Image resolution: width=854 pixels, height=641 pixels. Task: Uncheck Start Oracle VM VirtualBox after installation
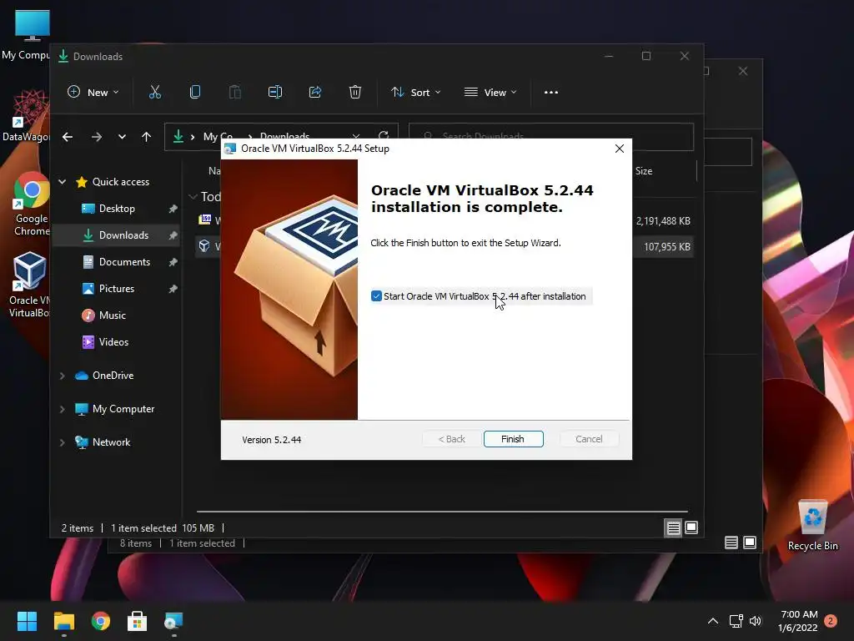[376, 296]
